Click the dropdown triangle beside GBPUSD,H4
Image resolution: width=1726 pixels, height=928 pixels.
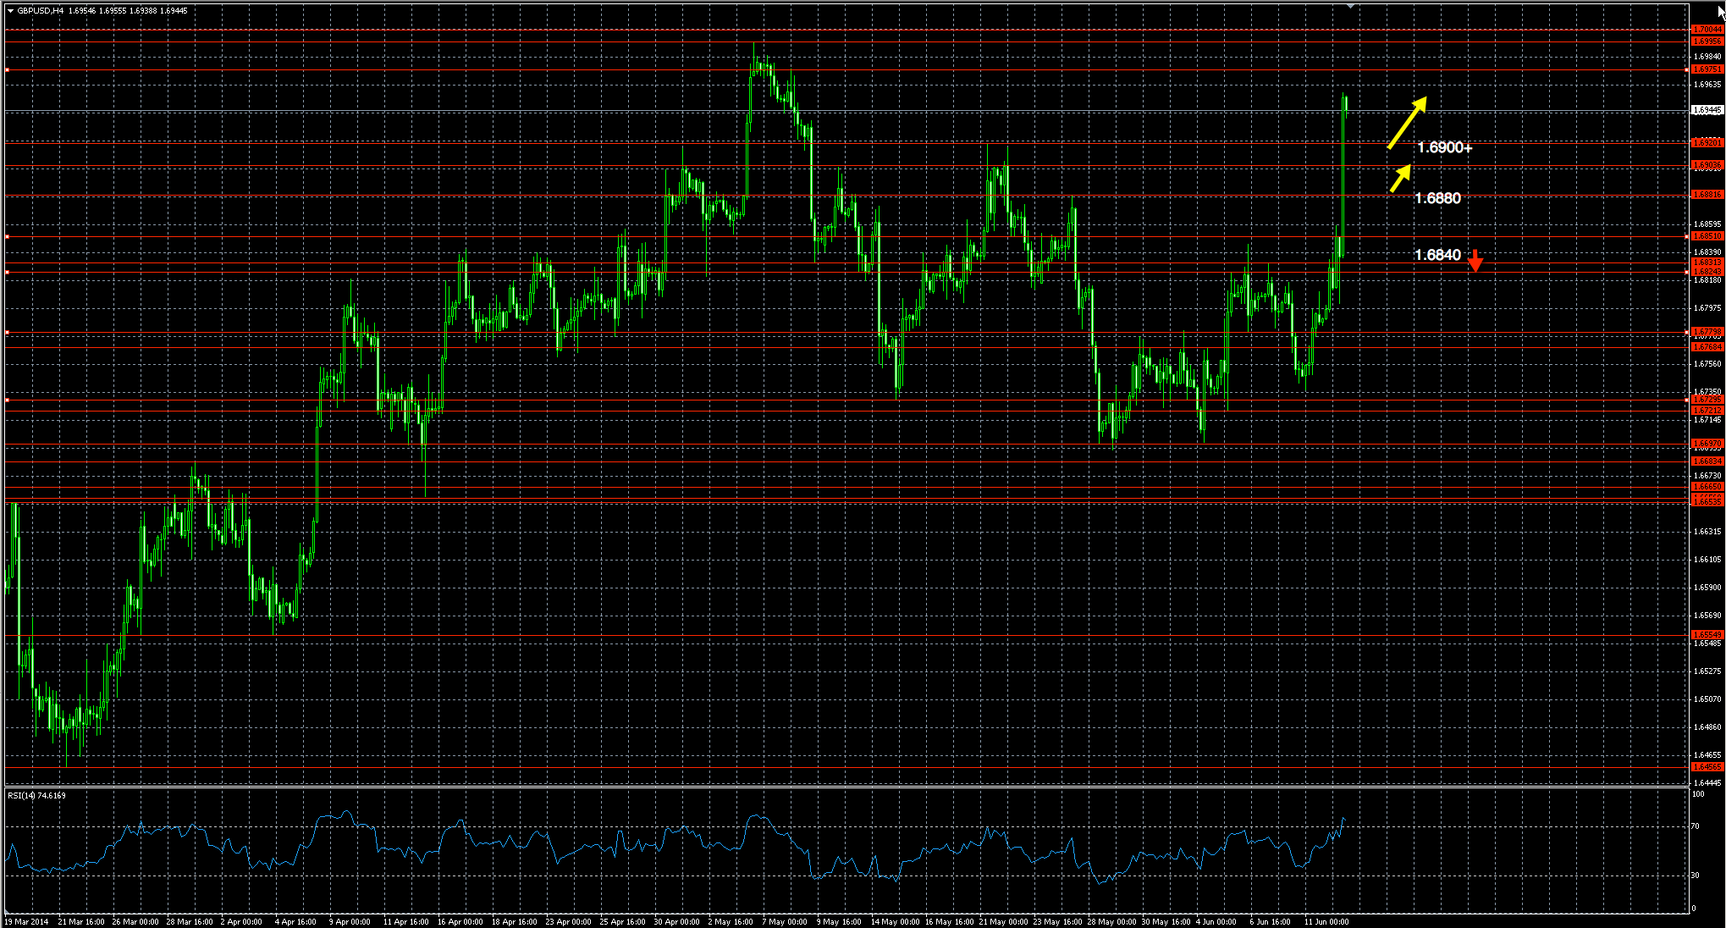10,11
